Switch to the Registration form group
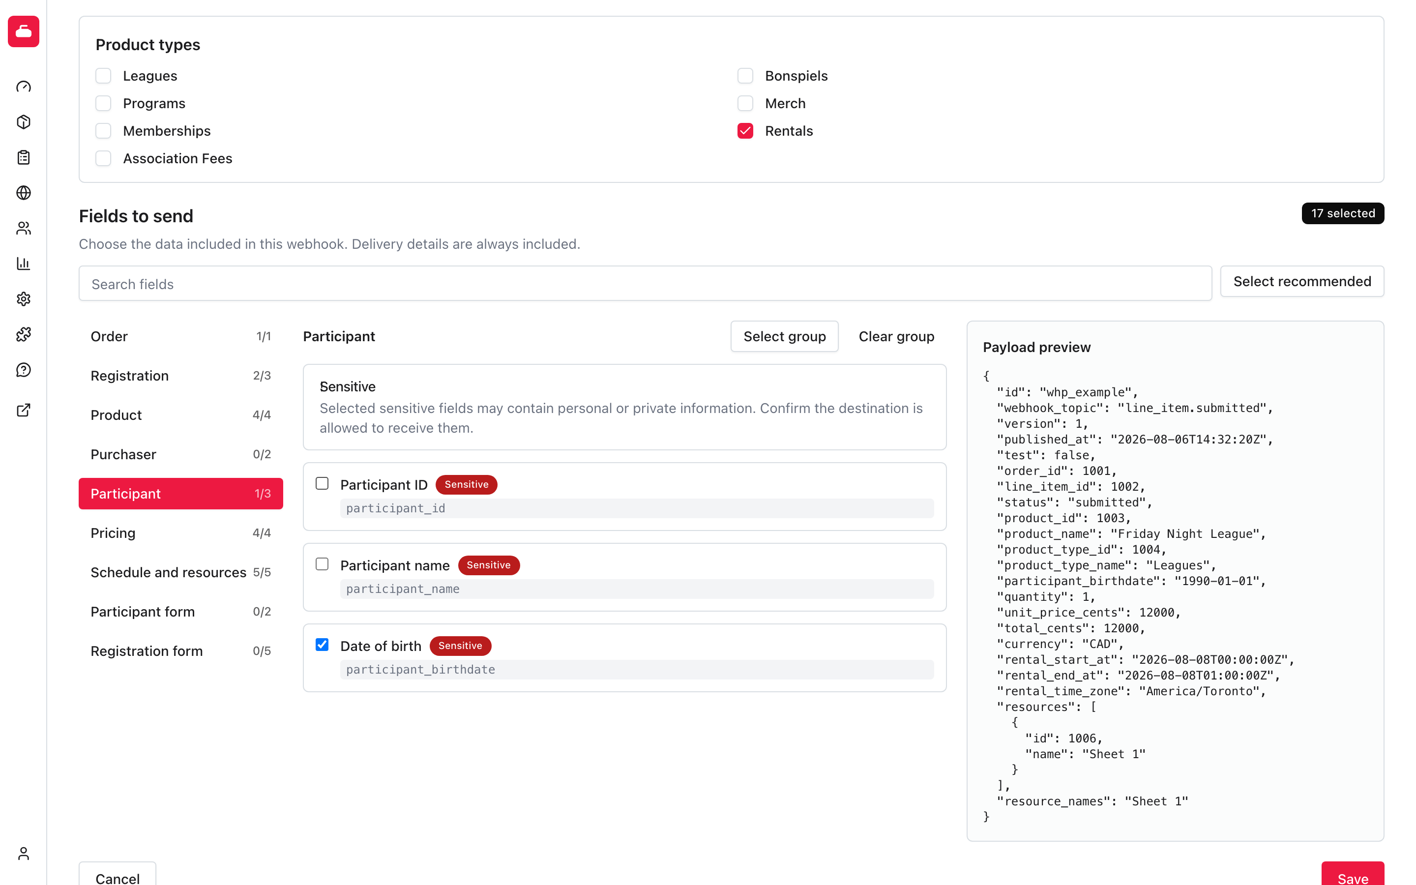 click(x=181, y=651)
